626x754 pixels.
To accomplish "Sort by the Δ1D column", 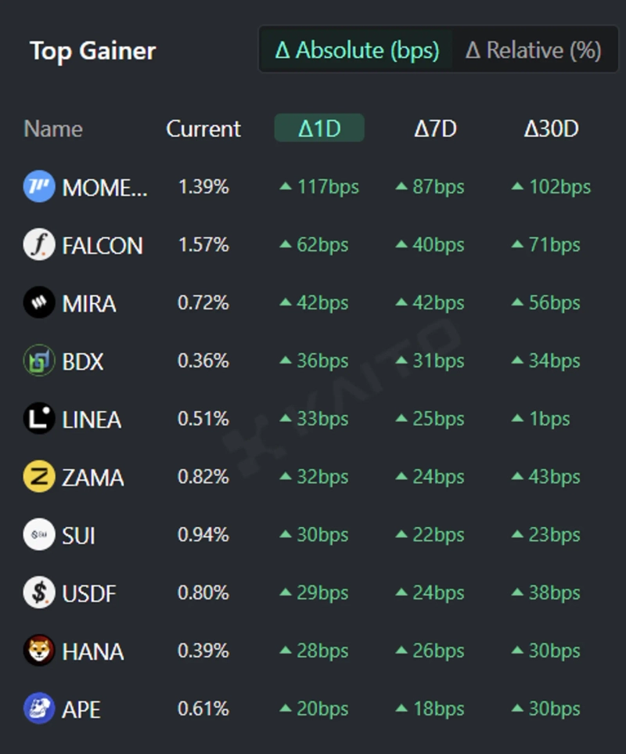I will (319, 129).
